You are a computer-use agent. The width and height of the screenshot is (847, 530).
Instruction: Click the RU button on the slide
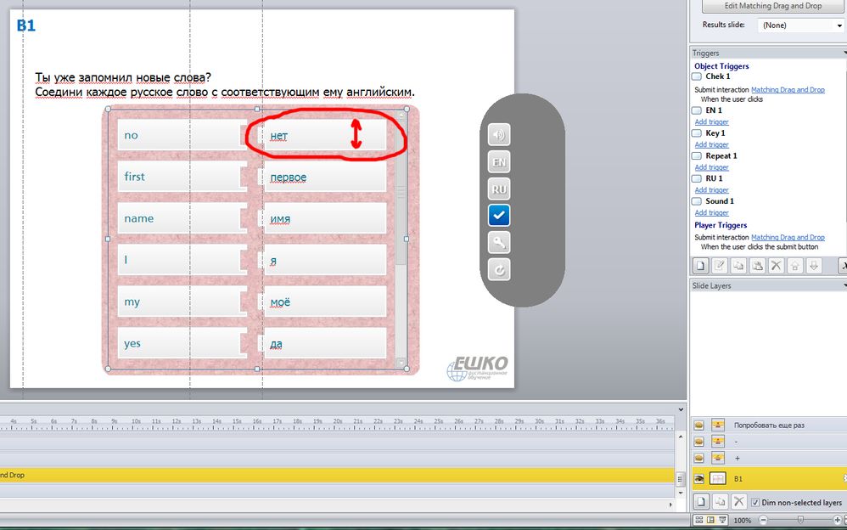tap(498, 189)
